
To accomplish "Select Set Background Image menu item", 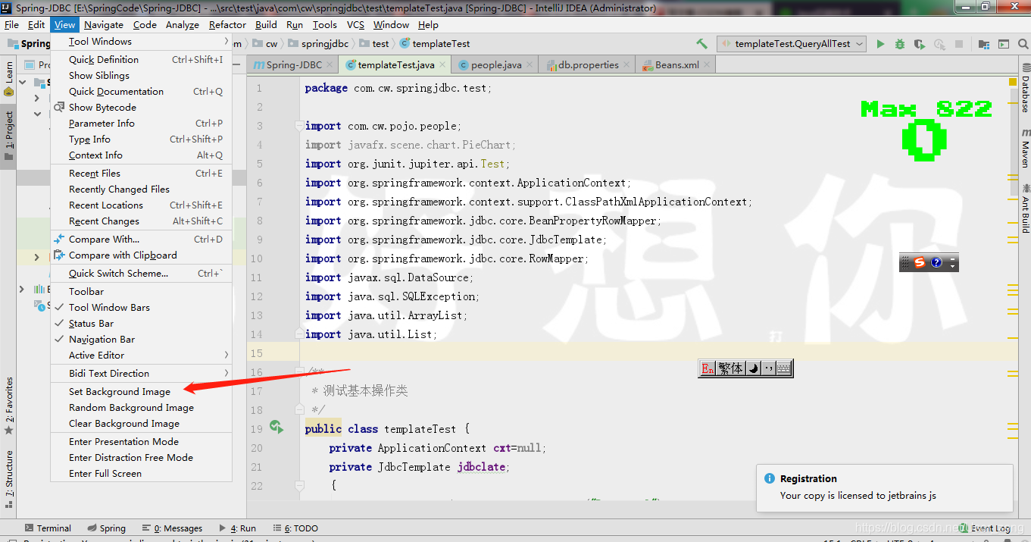I will (141, 392).
